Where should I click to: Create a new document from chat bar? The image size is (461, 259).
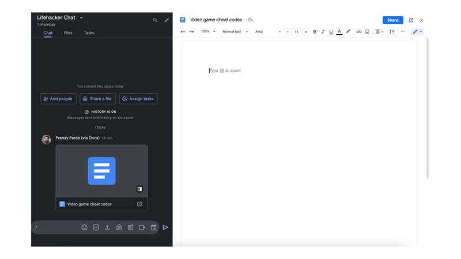131,227
